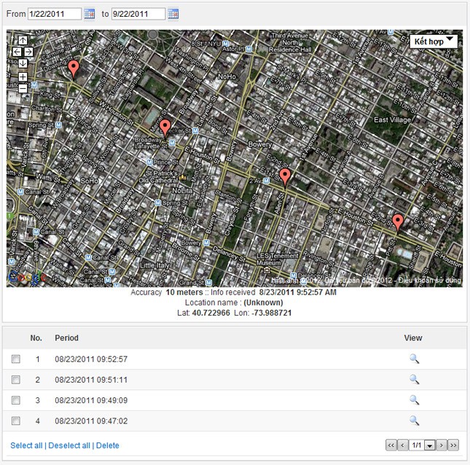470x465 pixels.
Task: Open the page number 1/1 dropdown
Action: 429,445
